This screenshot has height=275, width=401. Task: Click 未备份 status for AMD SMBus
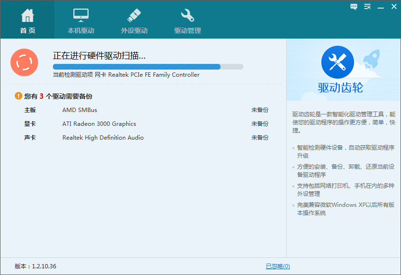pyautogui.click(x=260, y=110)
